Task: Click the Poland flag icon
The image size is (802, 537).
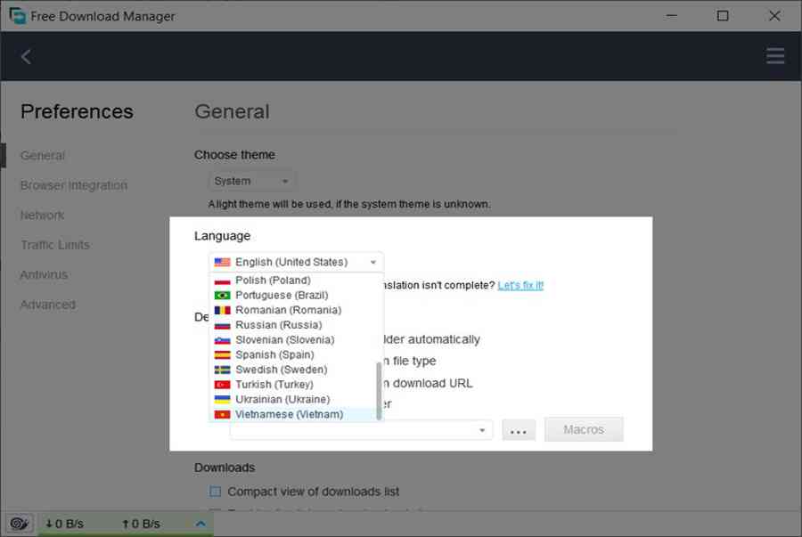Action: click(222, 281)
